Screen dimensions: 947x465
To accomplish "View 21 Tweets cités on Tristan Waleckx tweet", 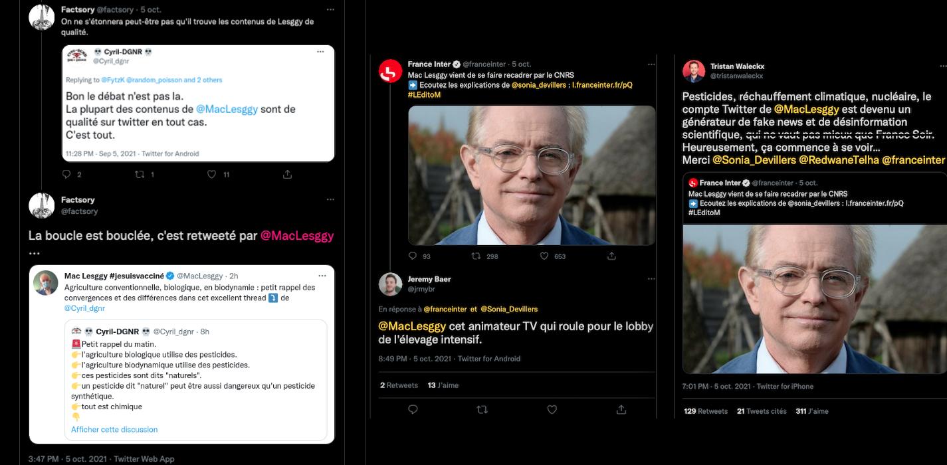I will 762,411.
